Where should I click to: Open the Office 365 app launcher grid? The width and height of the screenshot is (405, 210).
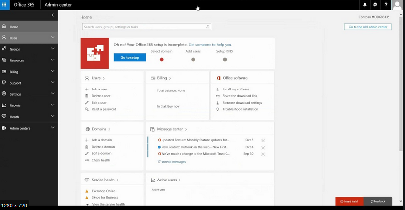click(x=4, y=5)
